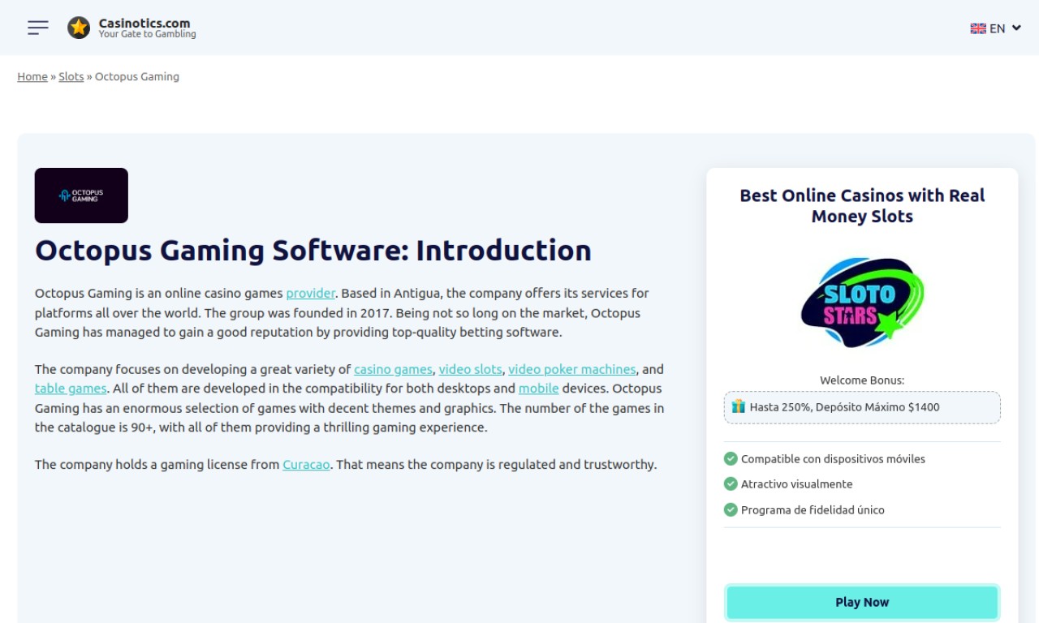
Task: Open the hamburger navigation menu
Action: [38, 28]
